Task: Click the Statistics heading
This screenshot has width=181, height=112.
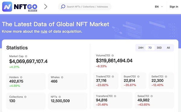Action: click(x=17, y=48)
